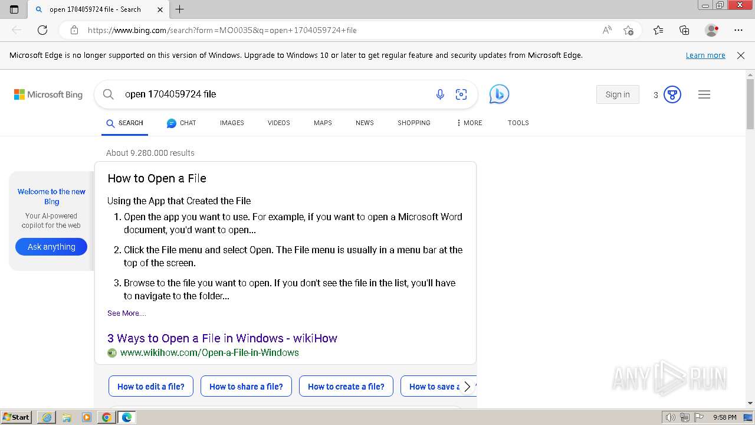The height and width of the screenshot is (425, 755).
Task: Open the Bing hamburger menu
Action: [x=704, y=94]
